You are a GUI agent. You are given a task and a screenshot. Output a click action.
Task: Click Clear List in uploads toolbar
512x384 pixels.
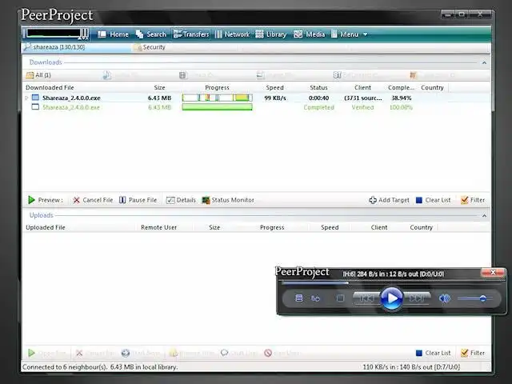point(434,353)
